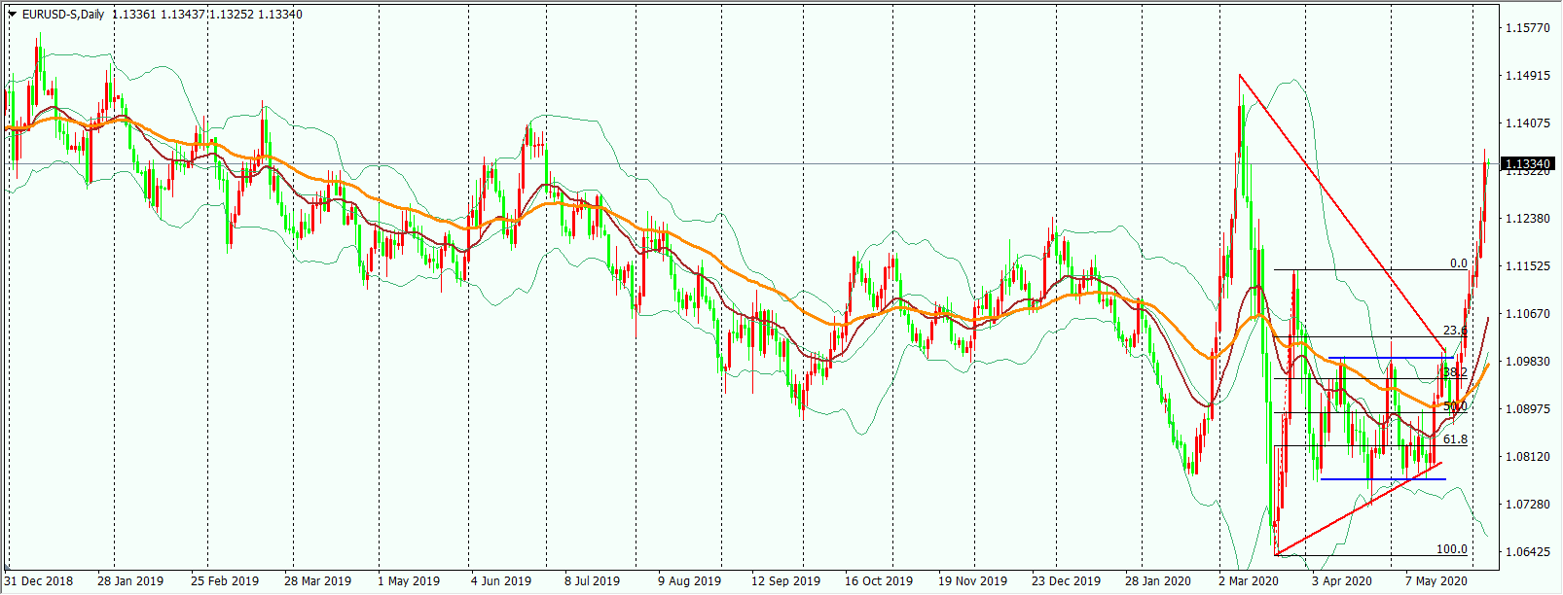Select the Fibonacci 50.0 level label
Screen dimensions: 1563x595
[x=1454, y=406]
